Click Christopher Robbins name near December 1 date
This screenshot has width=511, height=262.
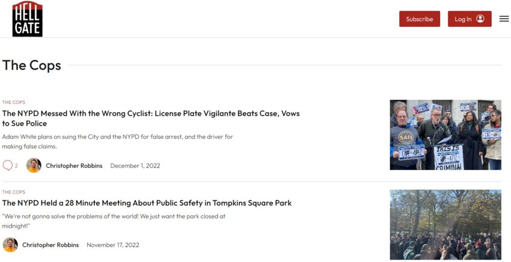(x=74, y=165)
